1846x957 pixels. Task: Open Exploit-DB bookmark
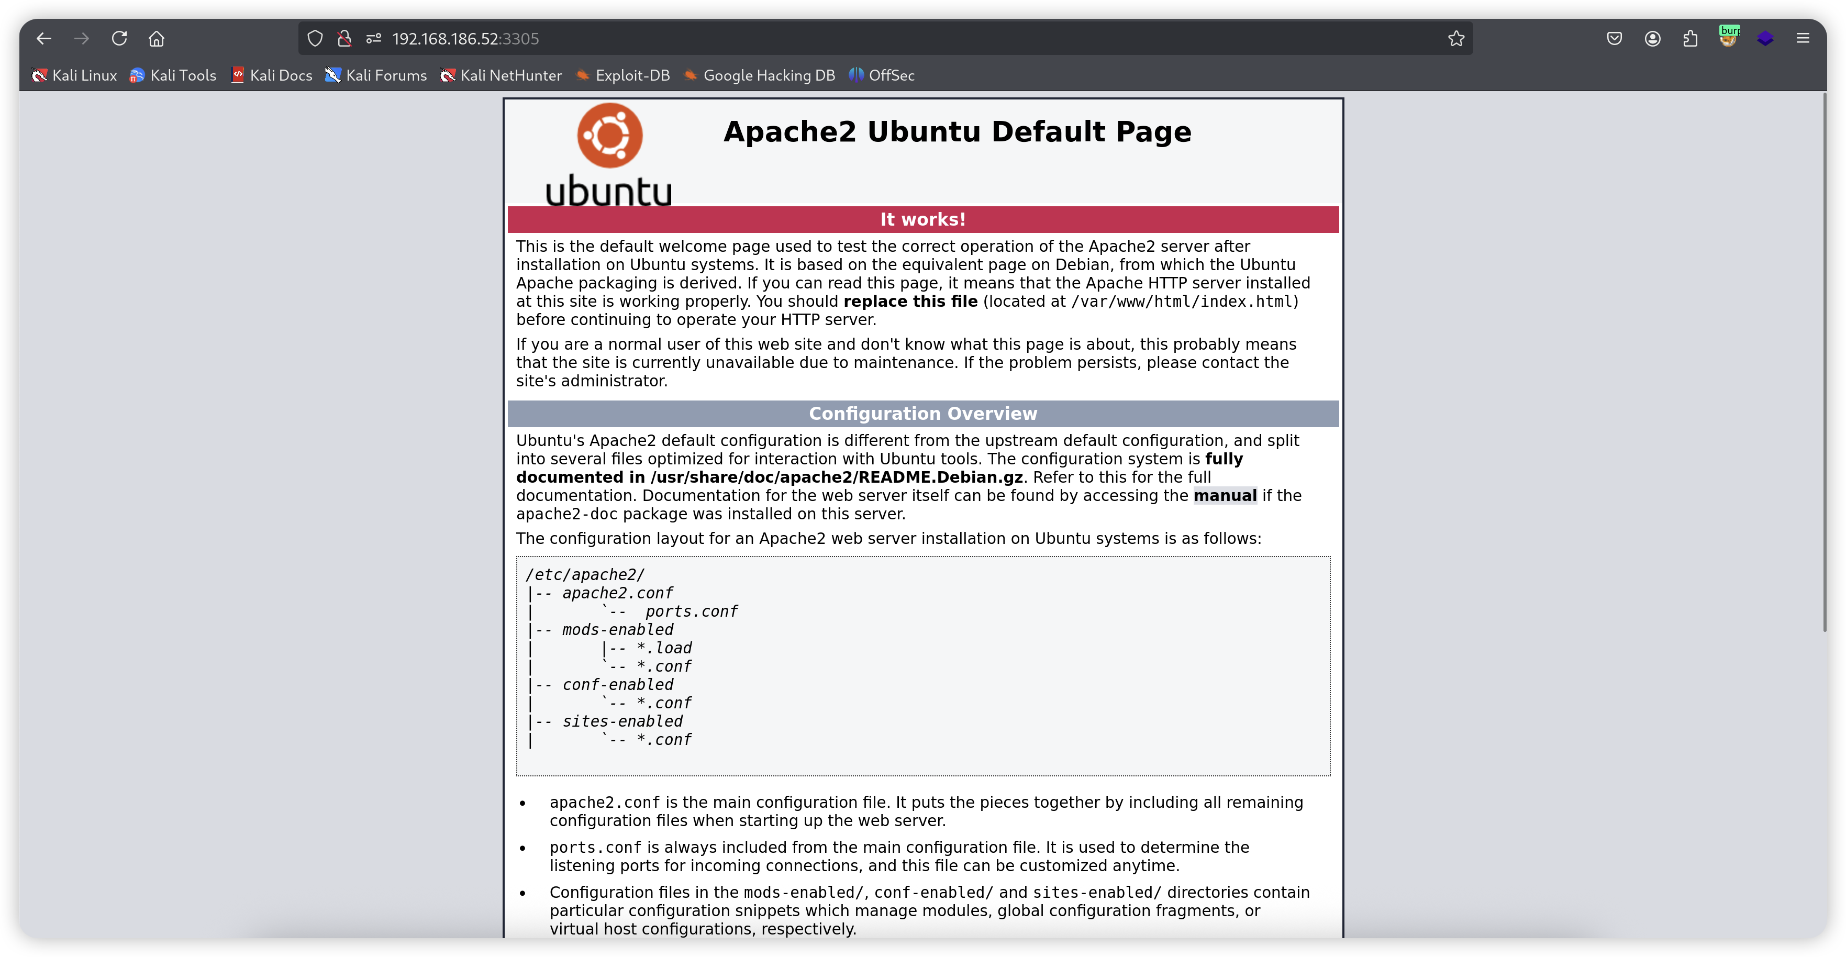622,75
